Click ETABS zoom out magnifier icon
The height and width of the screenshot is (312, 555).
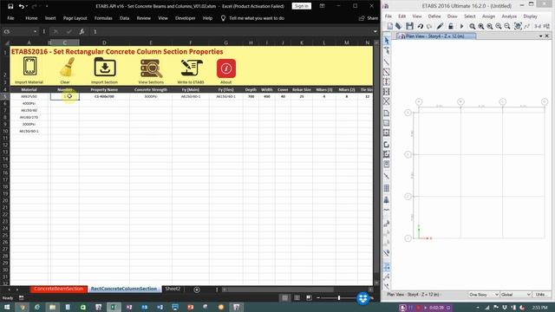(507, 26)
